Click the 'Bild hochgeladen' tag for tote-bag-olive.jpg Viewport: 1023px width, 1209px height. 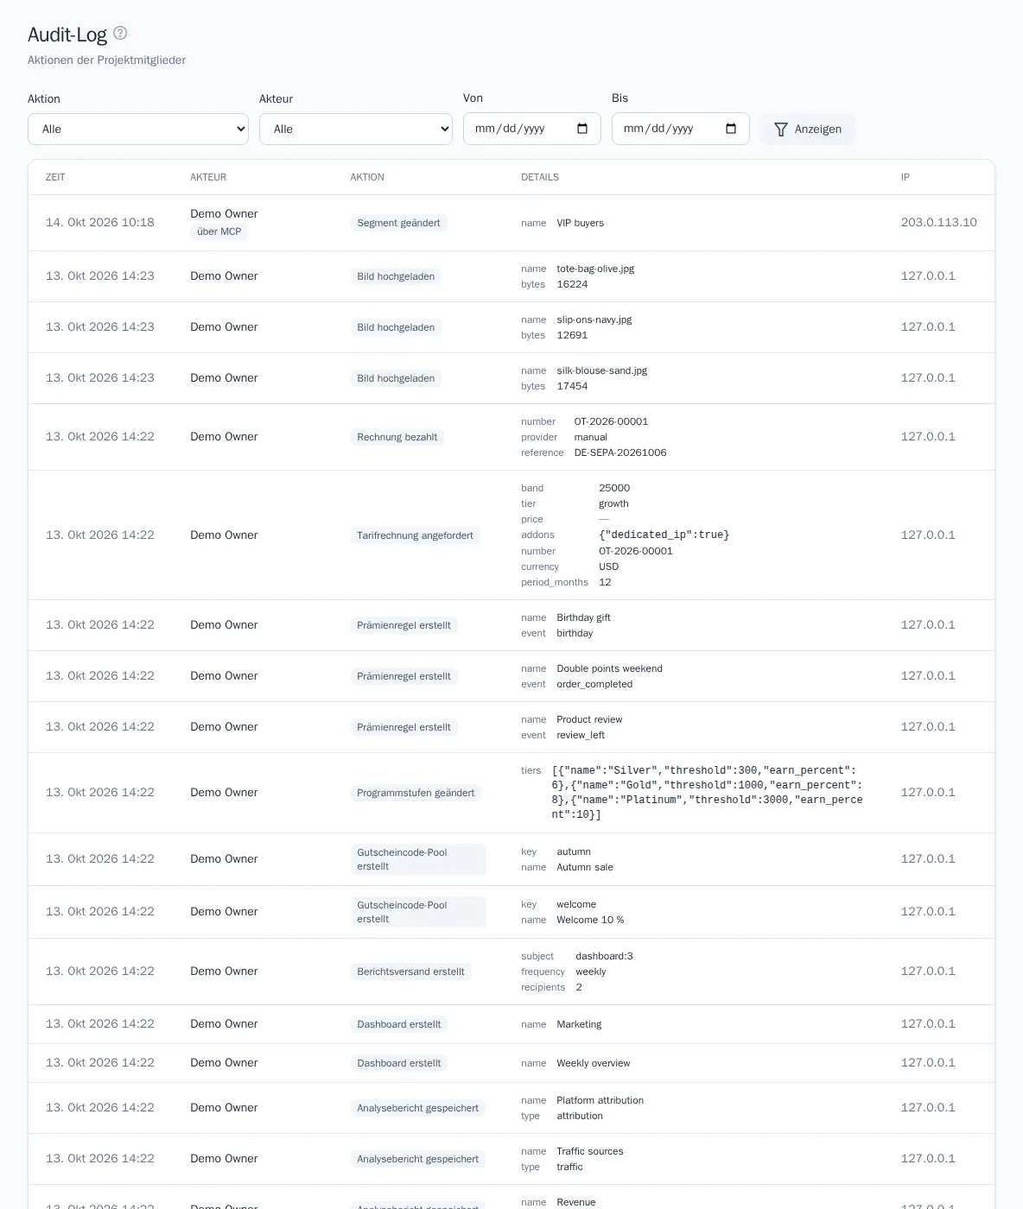396,276
